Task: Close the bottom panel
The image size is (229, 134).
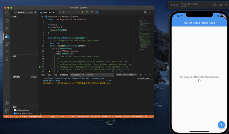Action: (x=150, y=75)
